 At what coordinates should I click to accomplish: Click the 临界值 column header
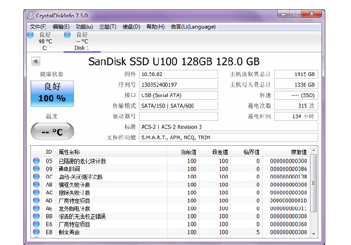click(247, 152)
